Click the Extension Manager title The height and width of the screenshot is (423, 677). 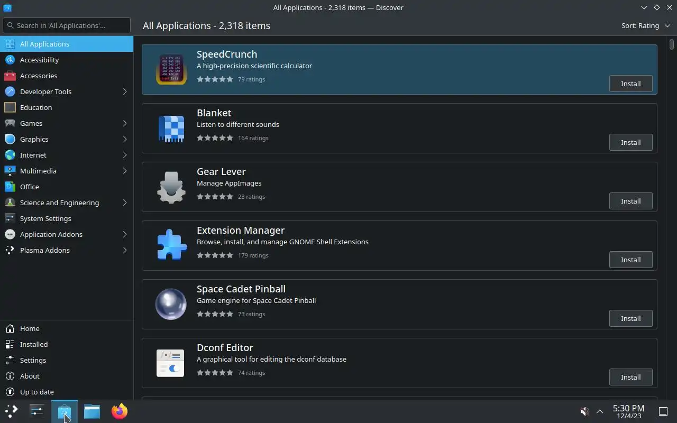pyautogui.click(x=241, y=231)
